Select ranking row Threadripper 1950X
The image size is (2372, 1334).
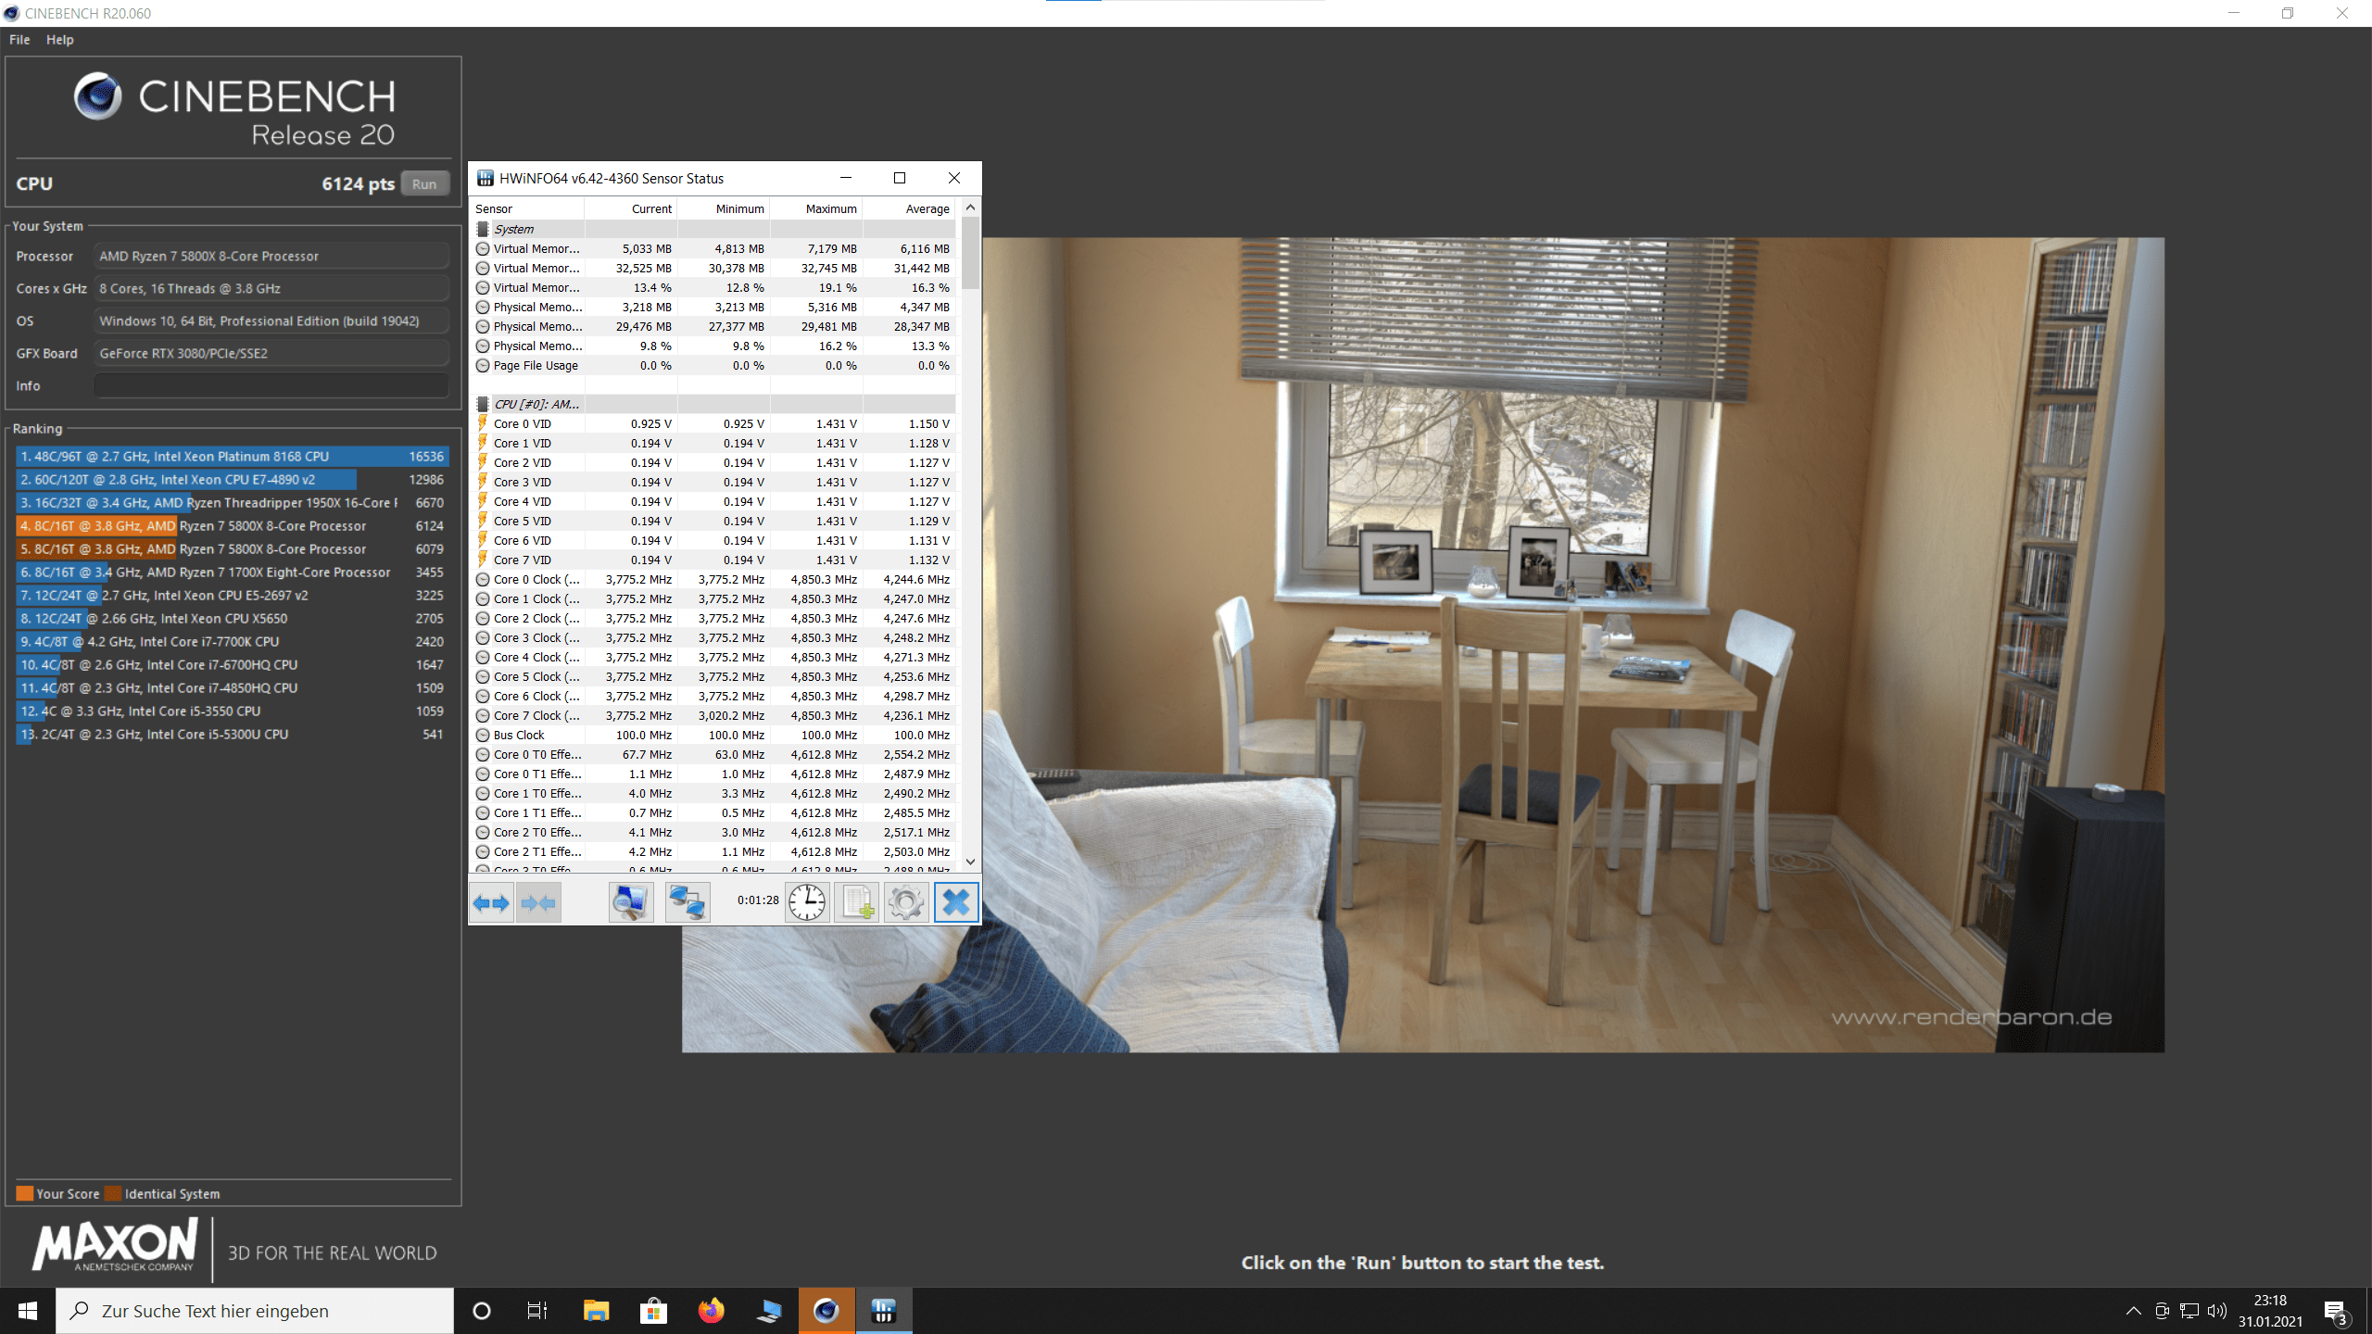[x=233, y=503]
